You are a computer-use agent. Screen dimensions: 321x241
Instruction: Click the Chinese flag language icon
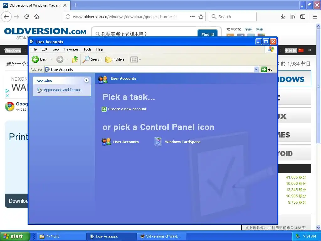pyautogui.click(x=301, y=50)
